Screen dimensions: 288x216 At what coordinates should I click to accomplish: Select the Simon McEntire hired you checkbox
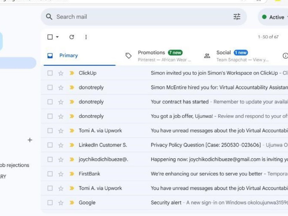pos(50,88)
